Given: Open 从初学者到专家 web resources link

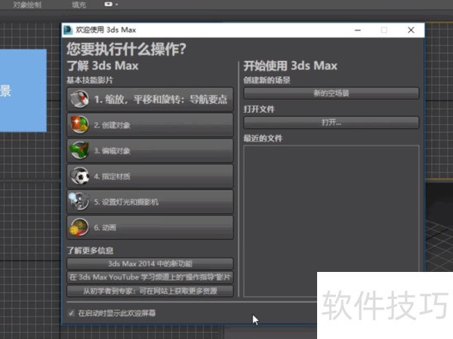Looking at the screenshot, I should [150, 291].
